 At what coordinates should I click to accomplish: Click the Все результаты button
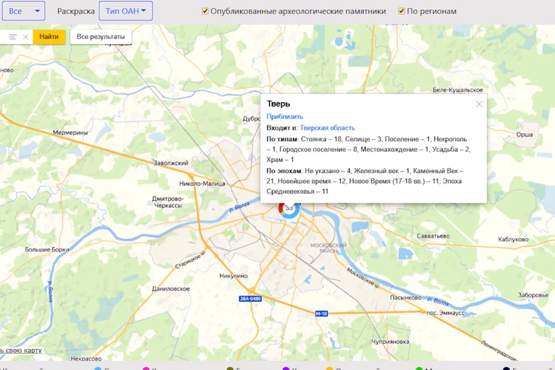[x=101, y=37]
